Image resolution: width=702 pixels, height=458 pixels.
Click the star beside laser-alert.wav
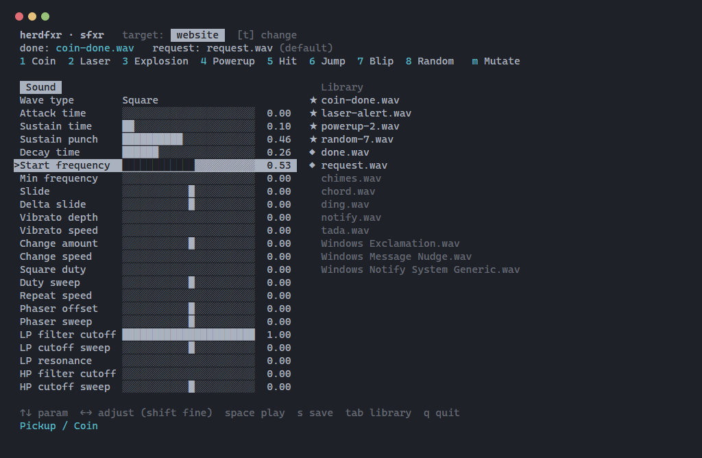pyautogui.click(x=313, y=113)
